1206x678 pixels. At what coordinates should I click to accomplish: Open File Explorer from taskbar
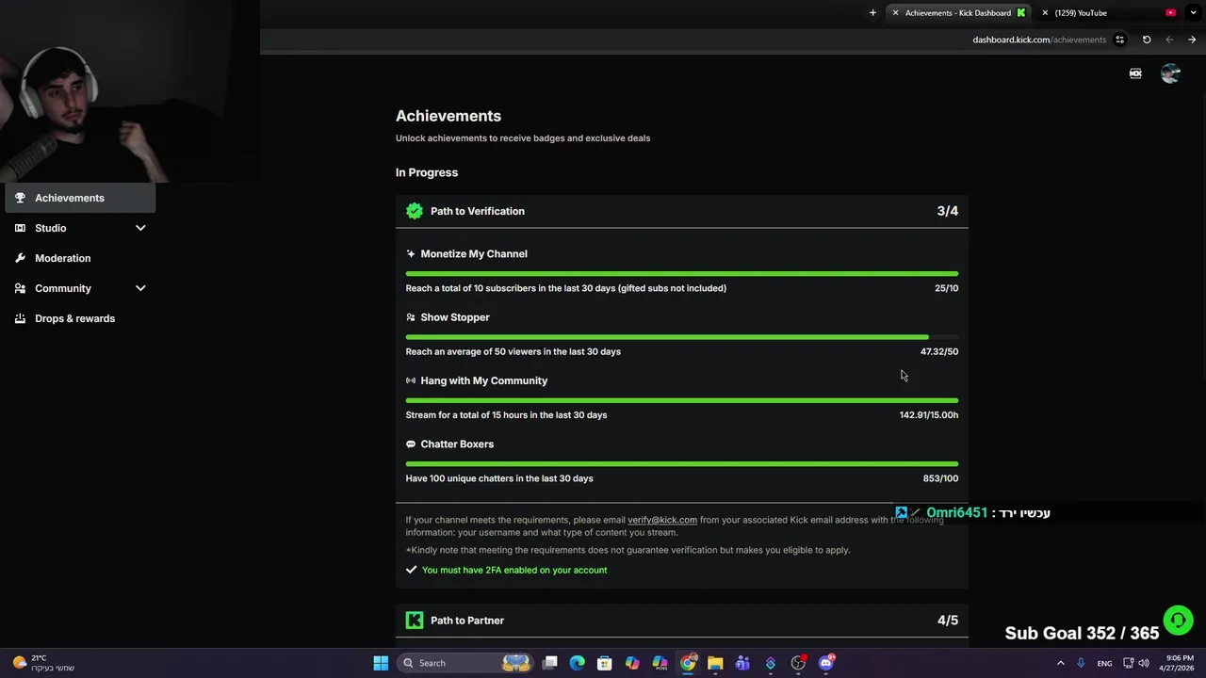715,663
